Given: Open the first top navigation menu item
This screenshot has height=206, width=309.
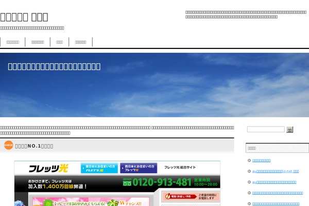Looking at the screenshot, I should point(12,42).
